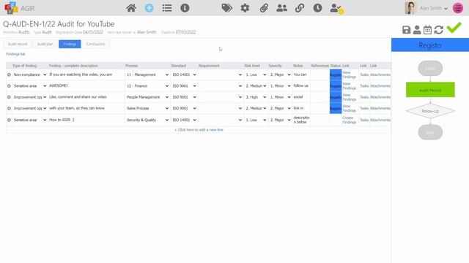Image resolution: width=469 pixels, height=263 pixels.
Task: Open the pink round menu icon
Action: (x=458, y=8)
